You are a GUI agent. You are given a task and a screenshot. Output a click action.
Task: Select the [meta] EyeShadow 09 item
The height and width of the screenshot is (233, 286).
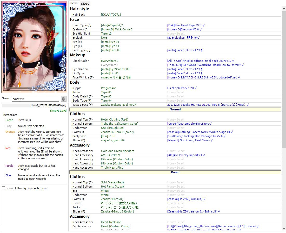(x=115, y=69)
